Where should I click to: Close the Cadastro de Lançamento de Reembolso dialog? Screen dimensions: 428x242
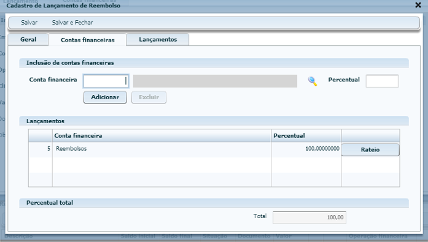[x=418, y=5]
